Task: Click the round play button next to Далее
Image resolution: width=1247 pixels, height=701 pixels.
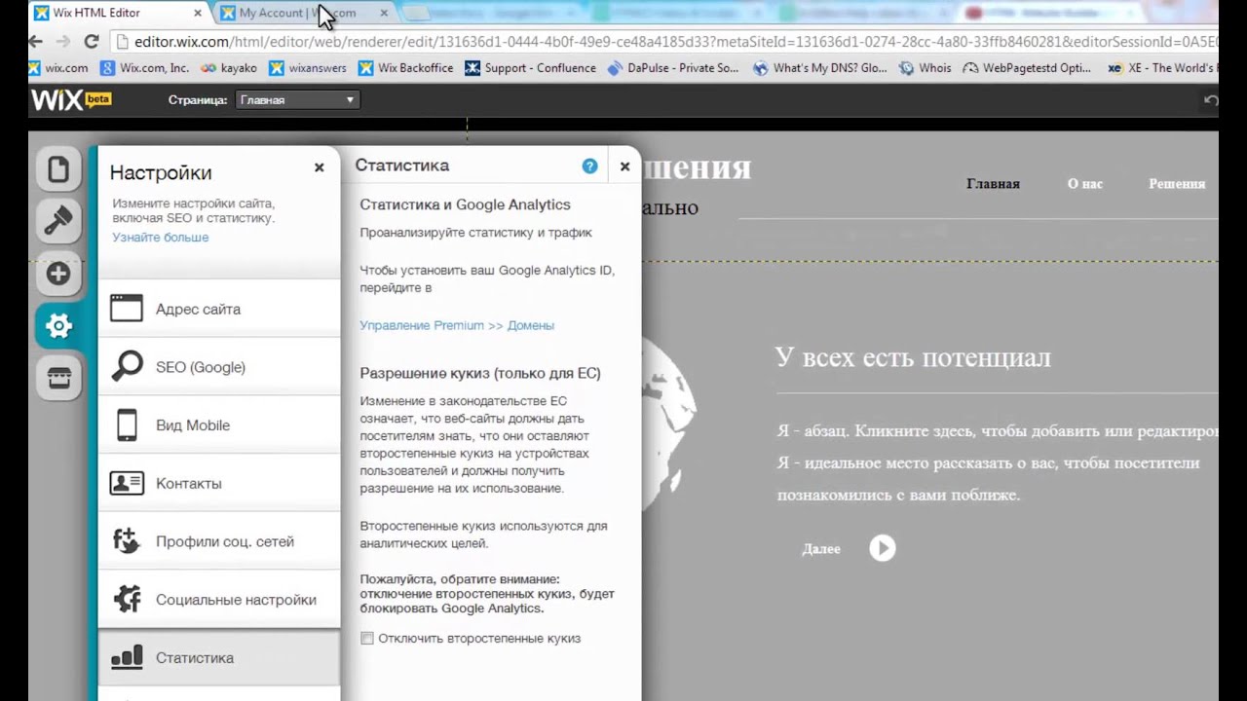Action: point(882,548)
